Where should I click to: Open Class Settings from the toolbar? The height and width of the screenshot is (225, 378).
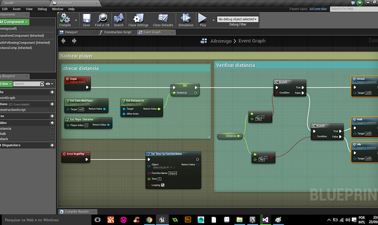coord(139,19)
